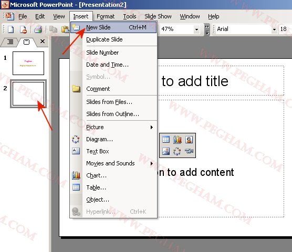
Task: Insert picture icon in content placeholder
Action: point(166,151)
